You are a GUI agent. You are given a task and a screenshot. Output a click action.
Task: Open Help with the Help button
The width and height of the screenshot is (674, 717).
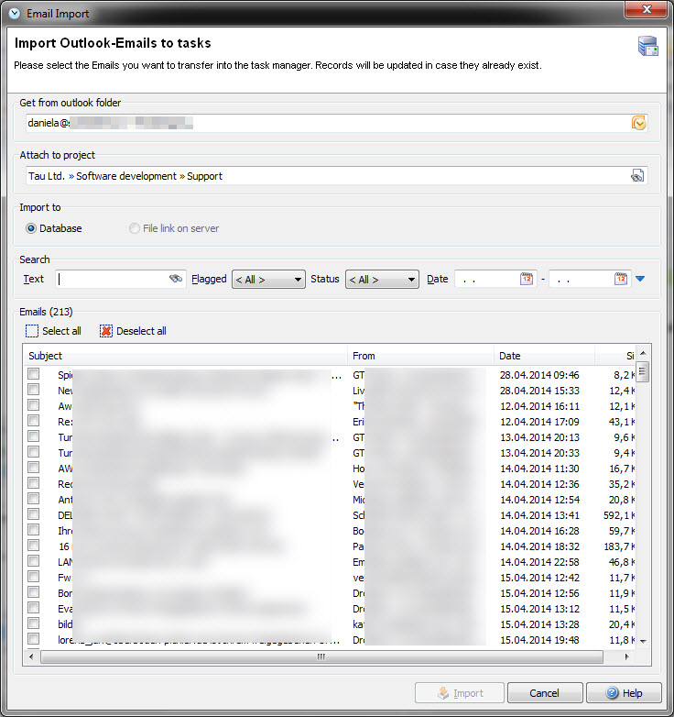point(624,693)
